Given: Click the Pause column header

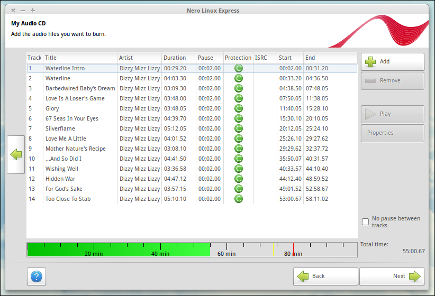Looking at the screenshot, I should click(210, 58).
